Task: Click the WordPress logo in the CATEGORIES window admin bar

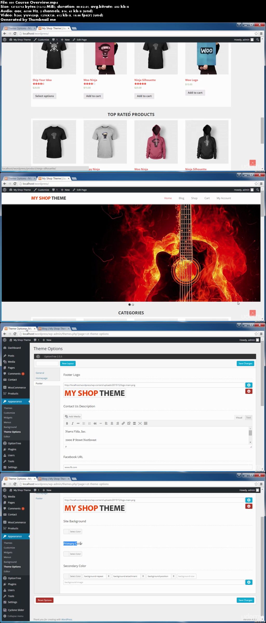Action: pos(5,190)
